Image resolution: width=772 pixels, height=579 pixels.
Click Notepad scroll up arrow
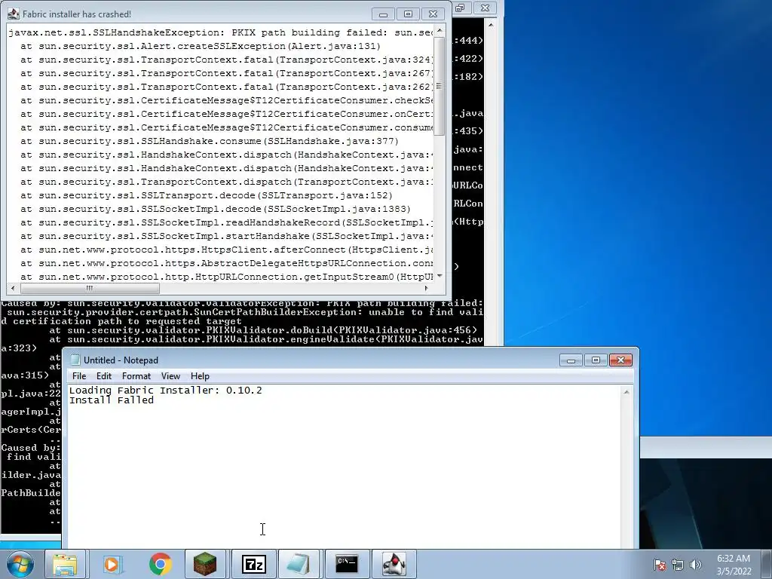tap(626, 392)
